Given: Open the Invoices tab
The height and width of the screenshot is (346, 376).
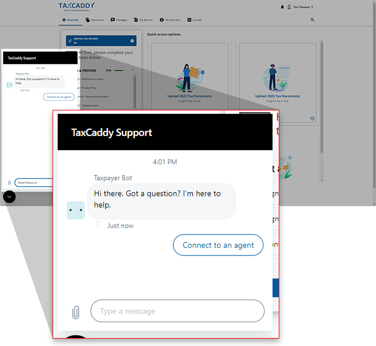Looking at the screenshot, I should point(195,20).
